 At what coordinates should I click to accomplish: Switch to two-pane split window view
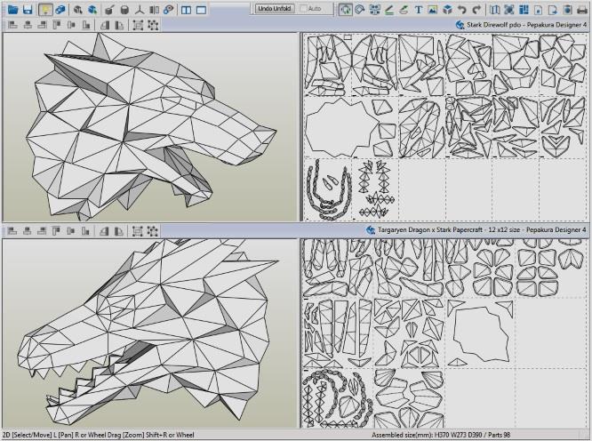pos(186,10)
